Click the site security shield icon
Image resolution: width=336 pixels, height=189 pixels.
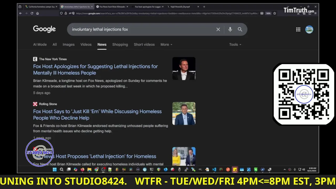tap(61, 13)
